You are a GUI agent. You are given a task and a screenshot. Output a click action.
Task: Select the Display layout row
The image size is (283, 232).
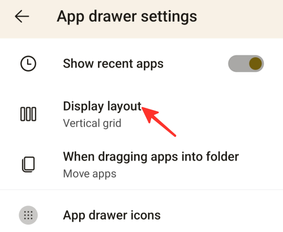pos(141,114)
